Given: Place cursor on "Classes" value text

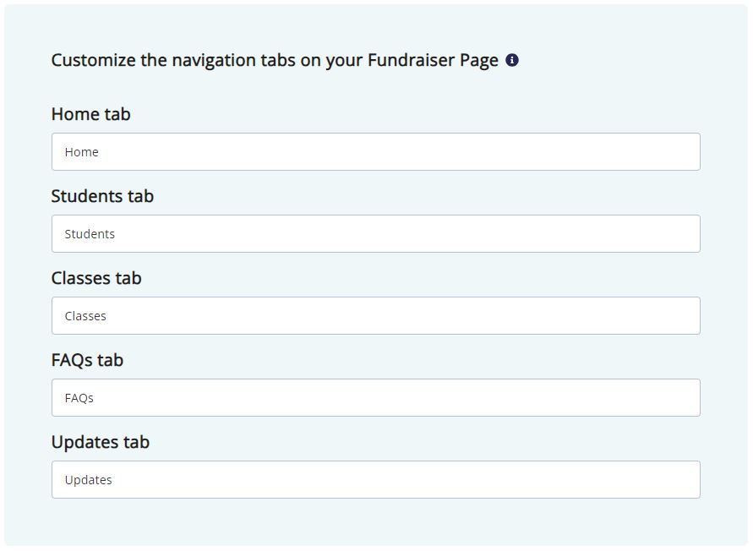Looking at the screenshot, I should tap(85, 316).
